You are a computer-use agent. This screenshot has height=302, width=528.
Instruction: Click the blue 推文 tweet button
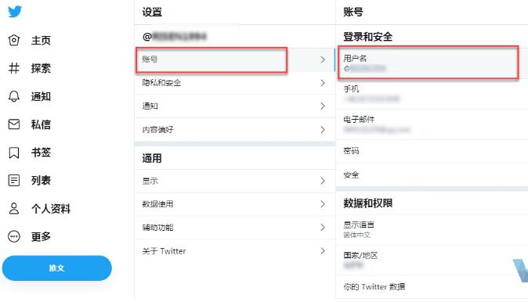click(x=57, y=268)
